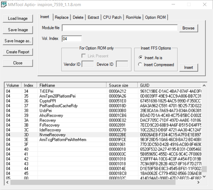Open the Delete tab
The width and height of the screenshot is (213, 190).
78,17
